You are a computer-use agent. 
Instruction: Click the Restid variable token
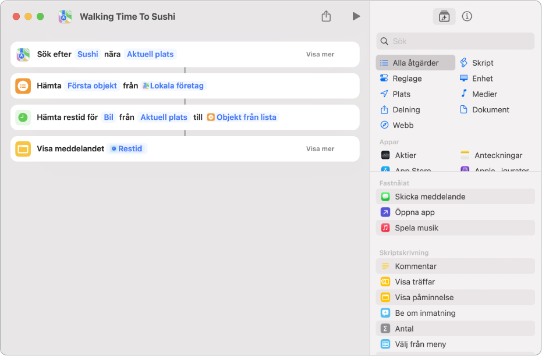pos(127,149)
